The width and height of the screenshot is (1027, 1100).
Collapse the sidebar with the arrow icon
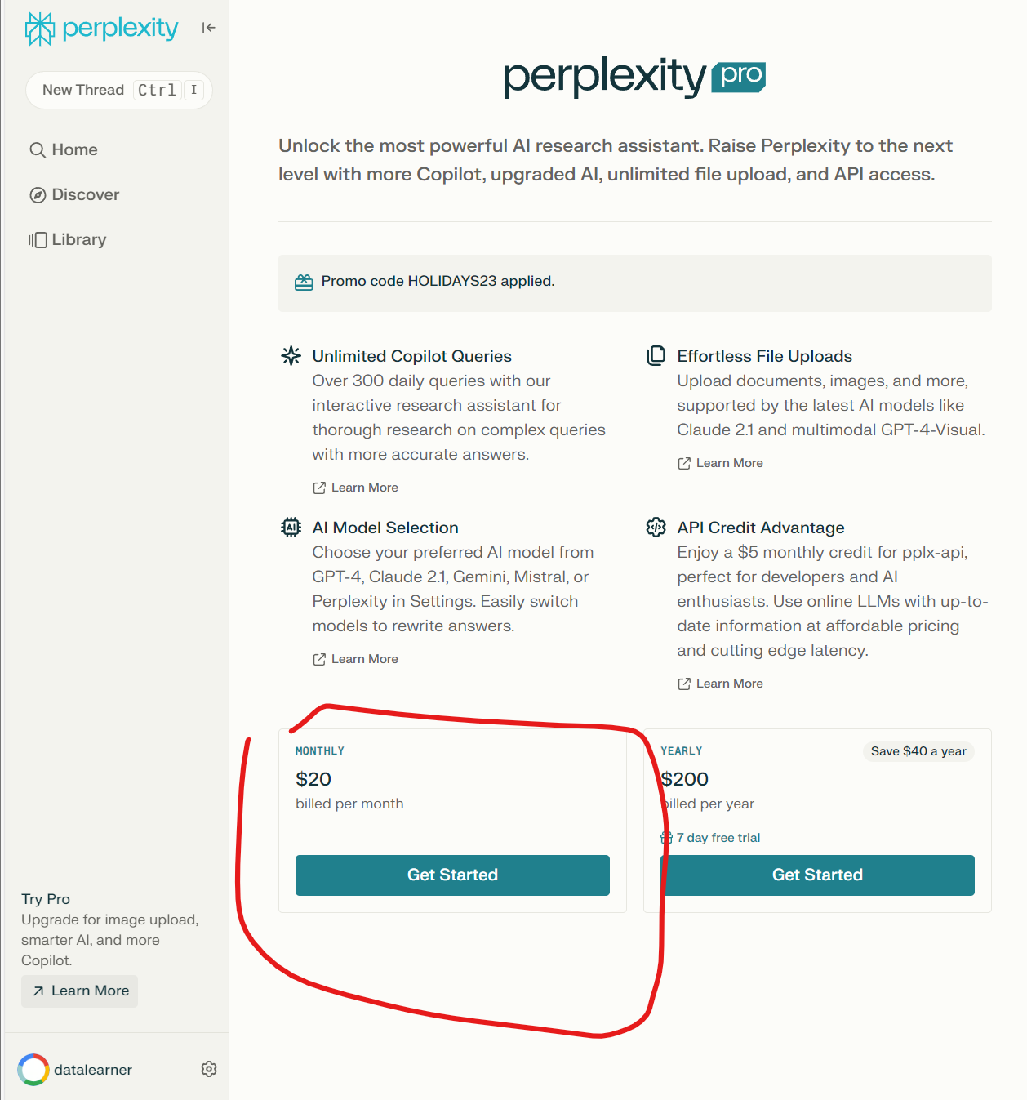[209, 28]
